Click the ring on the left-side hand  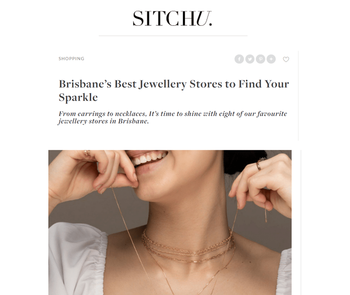[87, 153]
